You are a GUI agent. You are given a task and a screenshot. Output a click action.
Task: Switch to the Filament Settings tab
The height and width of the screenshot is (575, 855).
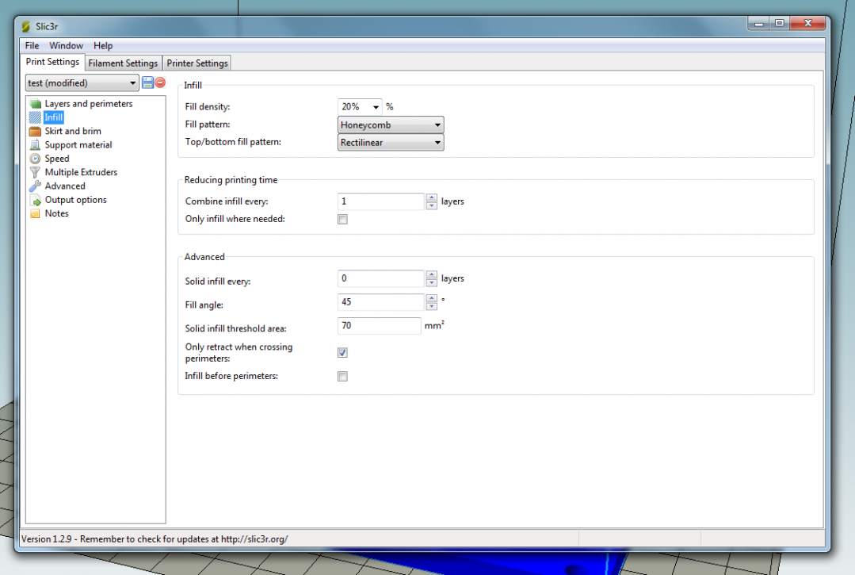124,63
